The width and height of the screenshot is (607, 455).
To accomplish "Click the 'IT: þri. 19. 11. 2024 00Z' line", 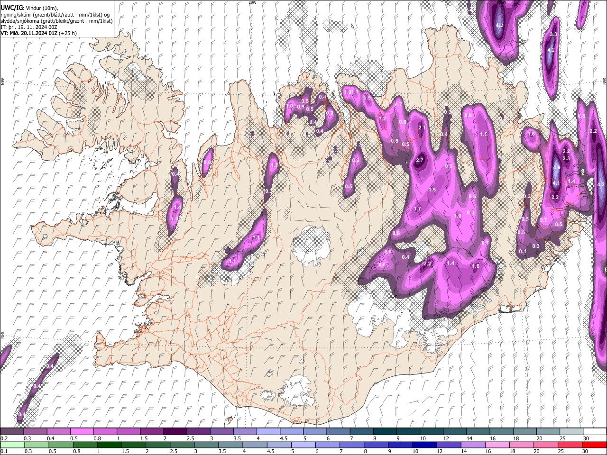I will pos(29,27).
